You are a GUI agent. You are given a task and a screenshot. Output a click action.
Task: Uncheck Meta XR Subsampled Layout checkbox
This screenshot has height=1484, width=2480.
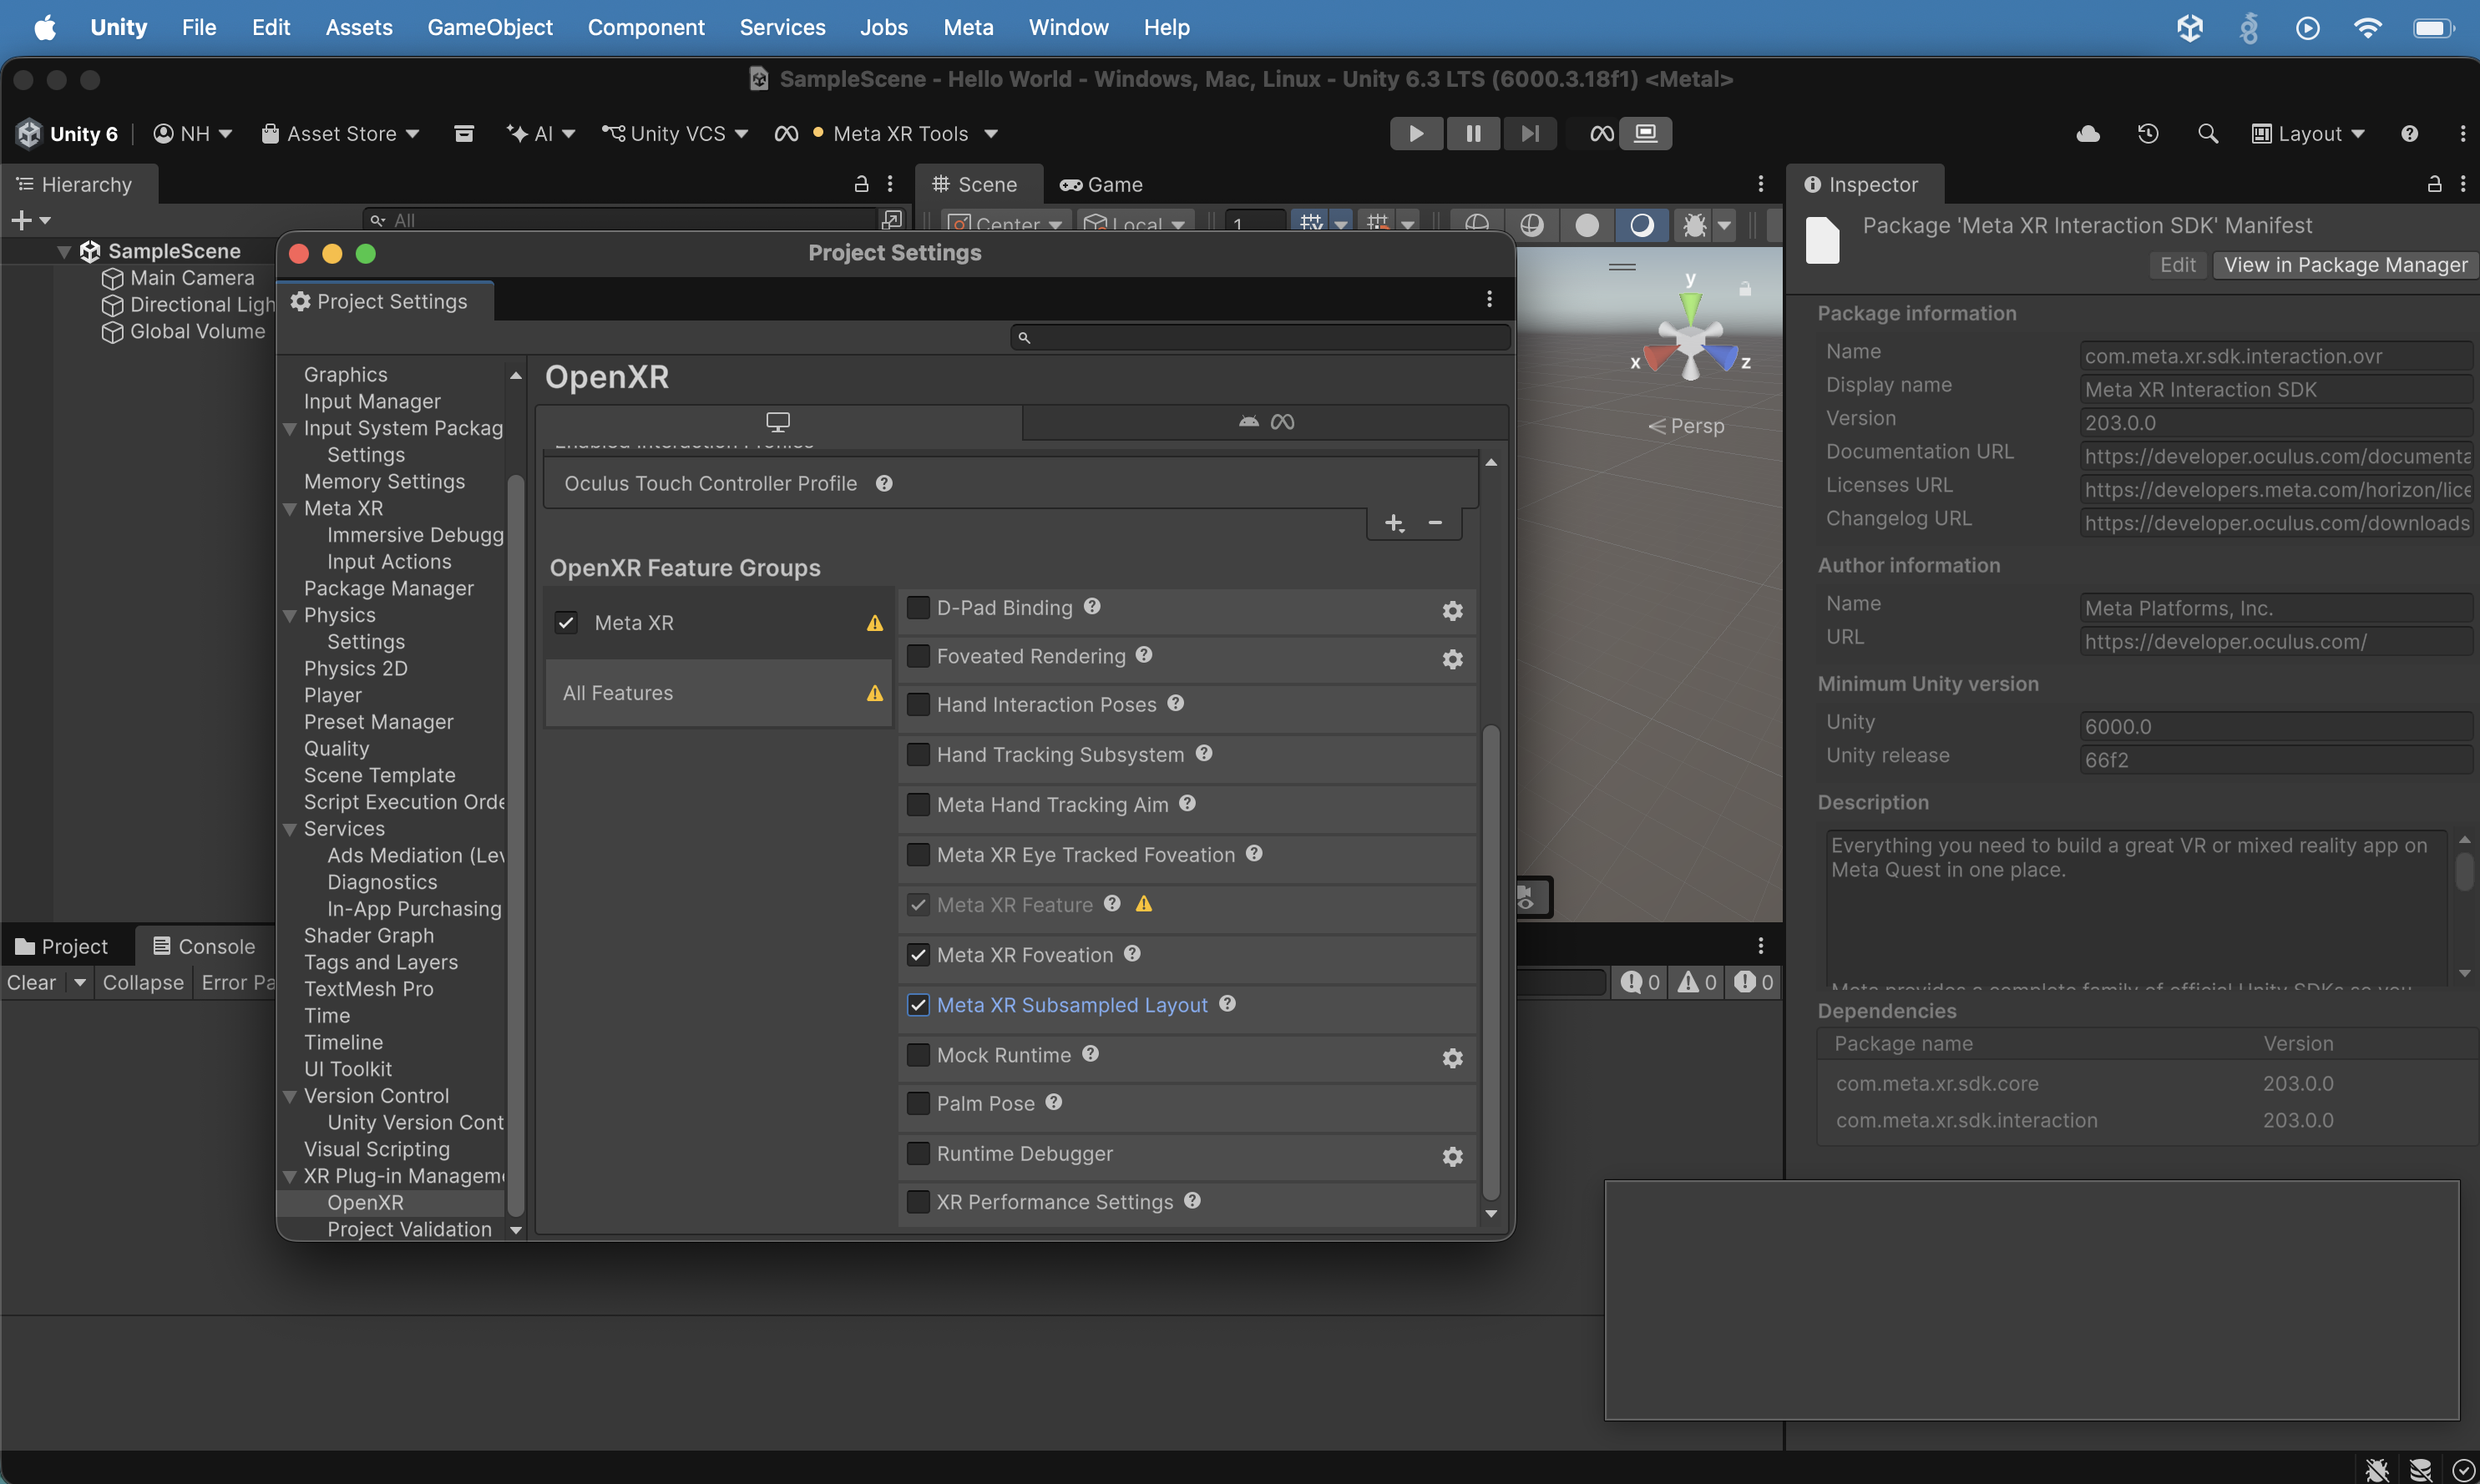pos(918,1004)
